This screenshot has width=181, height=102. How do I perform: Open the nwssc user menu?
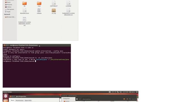pos(132,92)
